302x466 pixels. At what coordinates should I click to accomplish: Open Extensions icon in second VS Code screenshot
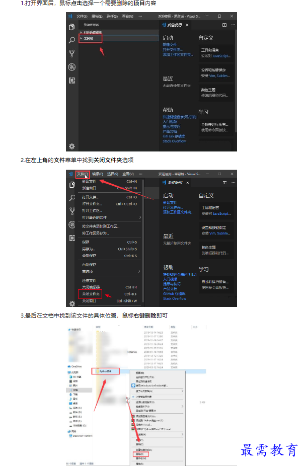tap(71, 238)
